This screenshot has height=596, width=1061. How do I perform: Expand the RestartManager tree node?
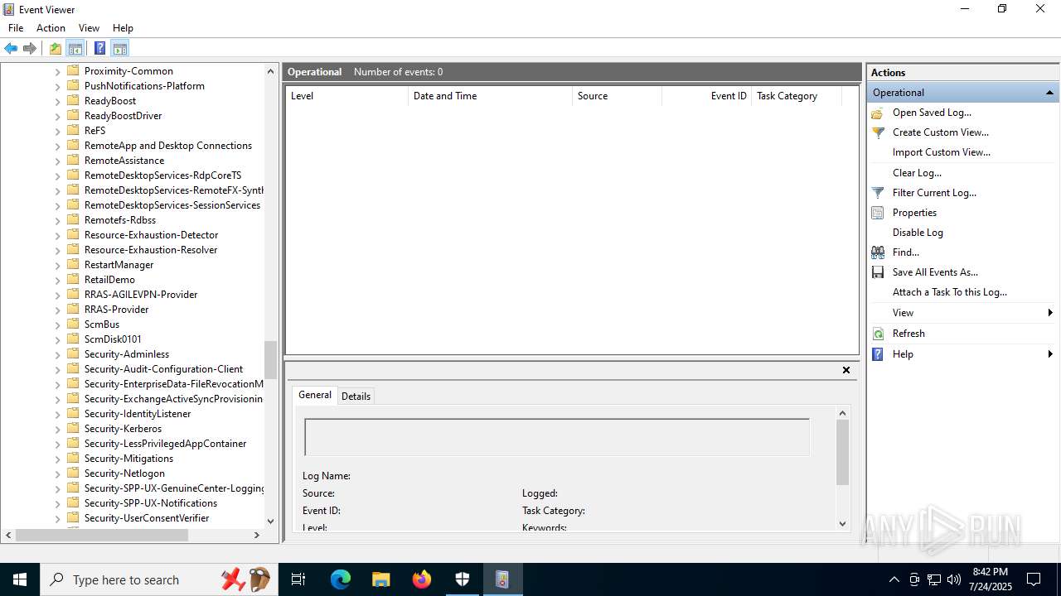tap(58, 265)
